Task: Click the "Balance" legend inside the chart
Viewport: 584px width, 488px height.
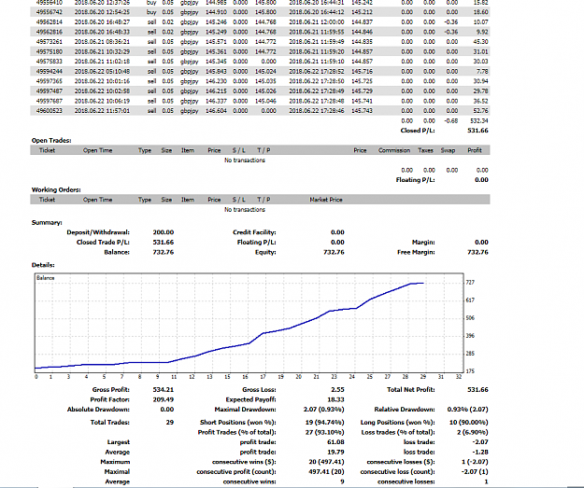Action: coord(46,278)
